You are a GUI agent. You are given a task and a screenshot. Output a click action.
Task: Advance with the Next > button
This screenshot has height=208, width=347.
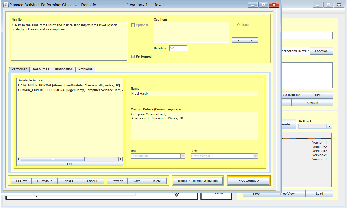(69, 181)
